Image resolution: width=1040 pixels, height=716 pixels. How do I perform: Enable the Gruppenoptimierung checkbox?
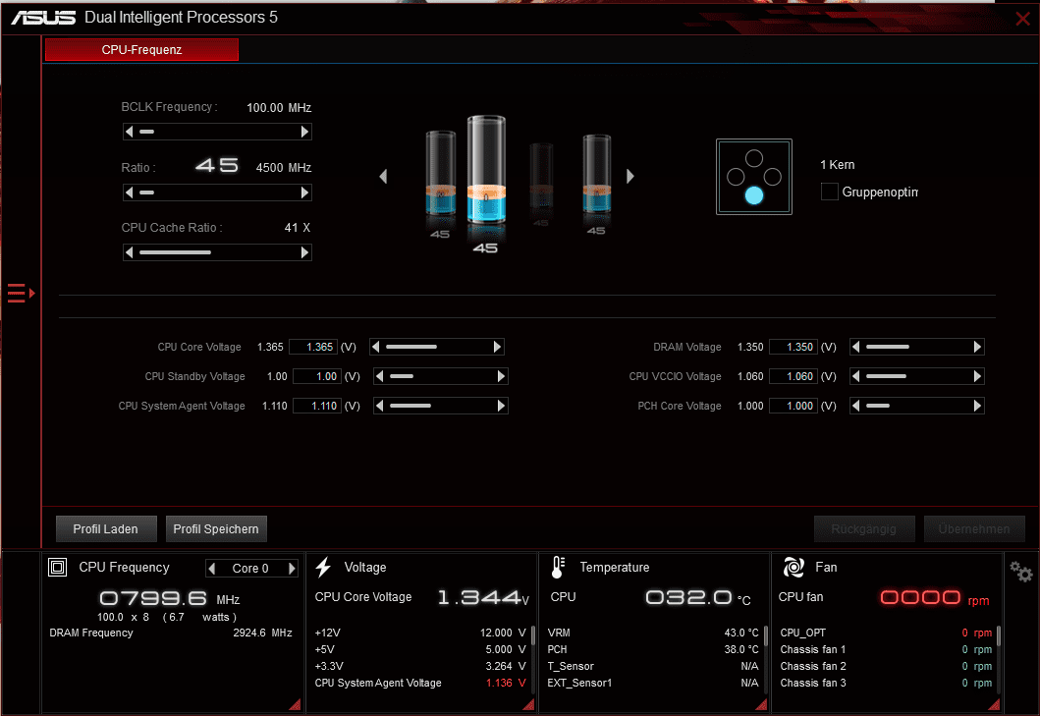pos(829,192)
